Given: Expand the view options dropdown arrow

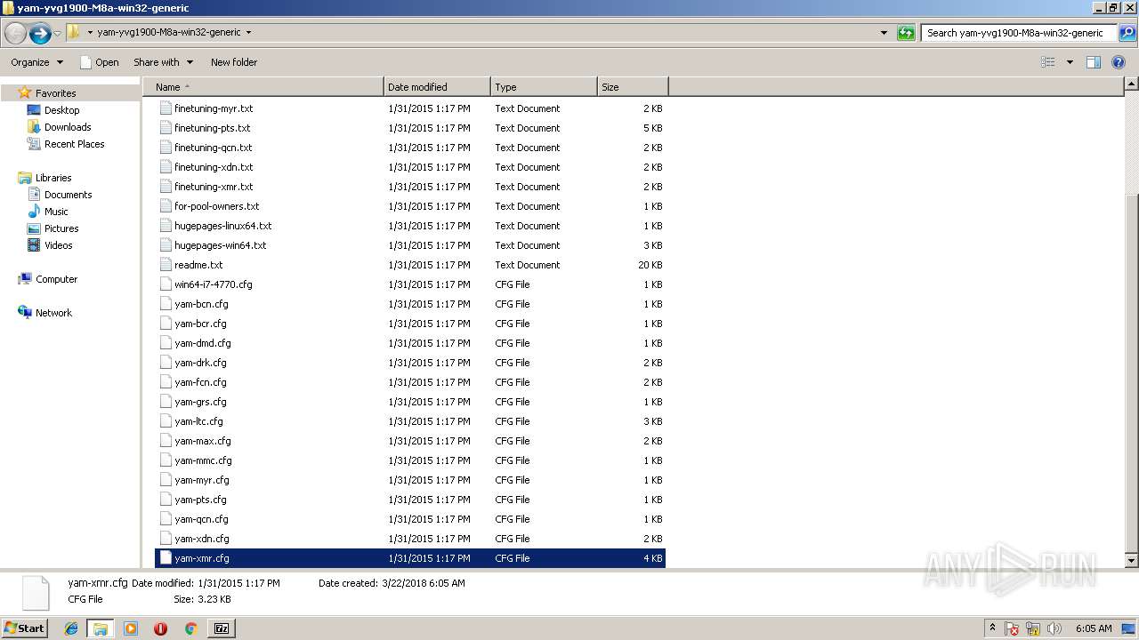Looking at the screenshot, I should click(1070, 62).
